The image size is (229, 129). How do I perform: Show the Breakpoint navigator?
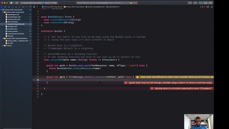click(x=27, y=7)
